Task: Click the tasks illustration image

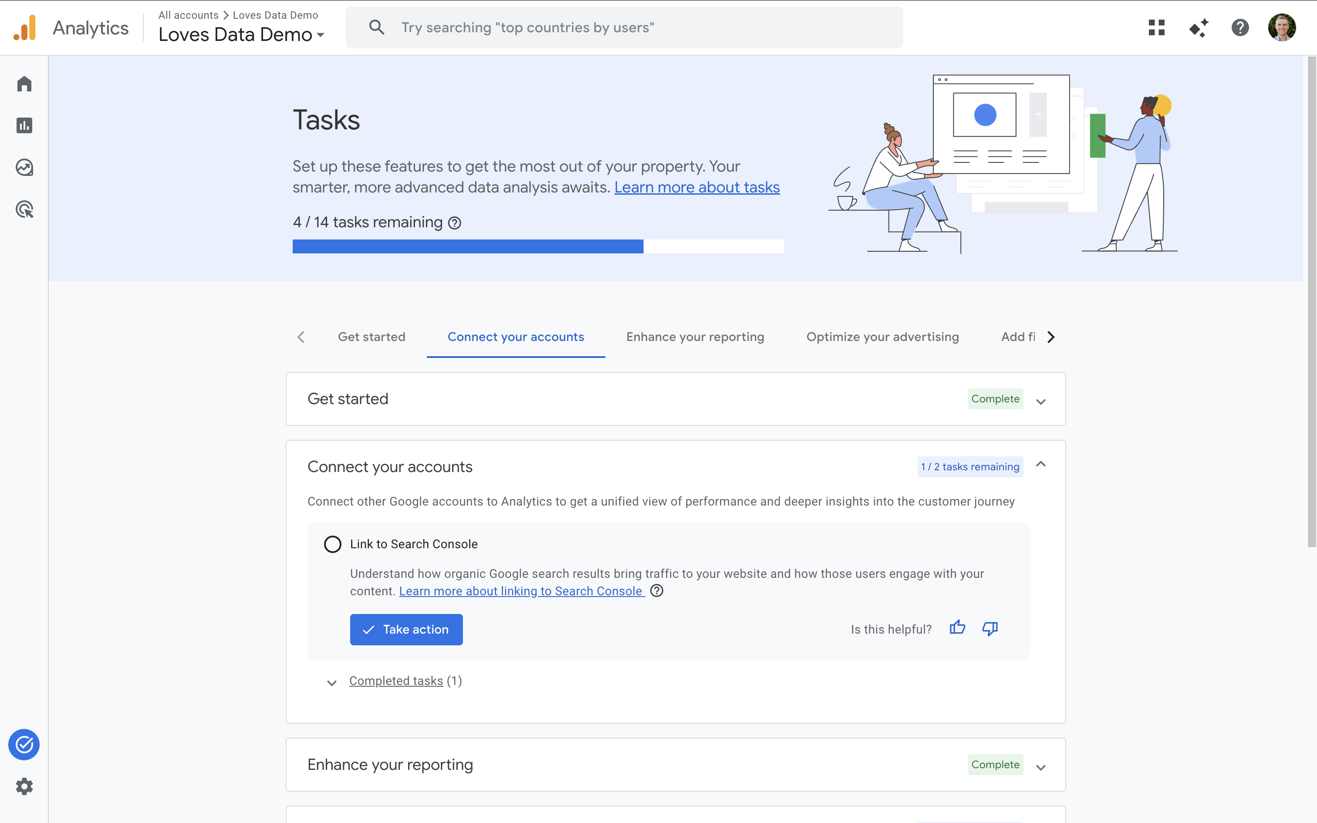Action: (x=1003, y=165)
